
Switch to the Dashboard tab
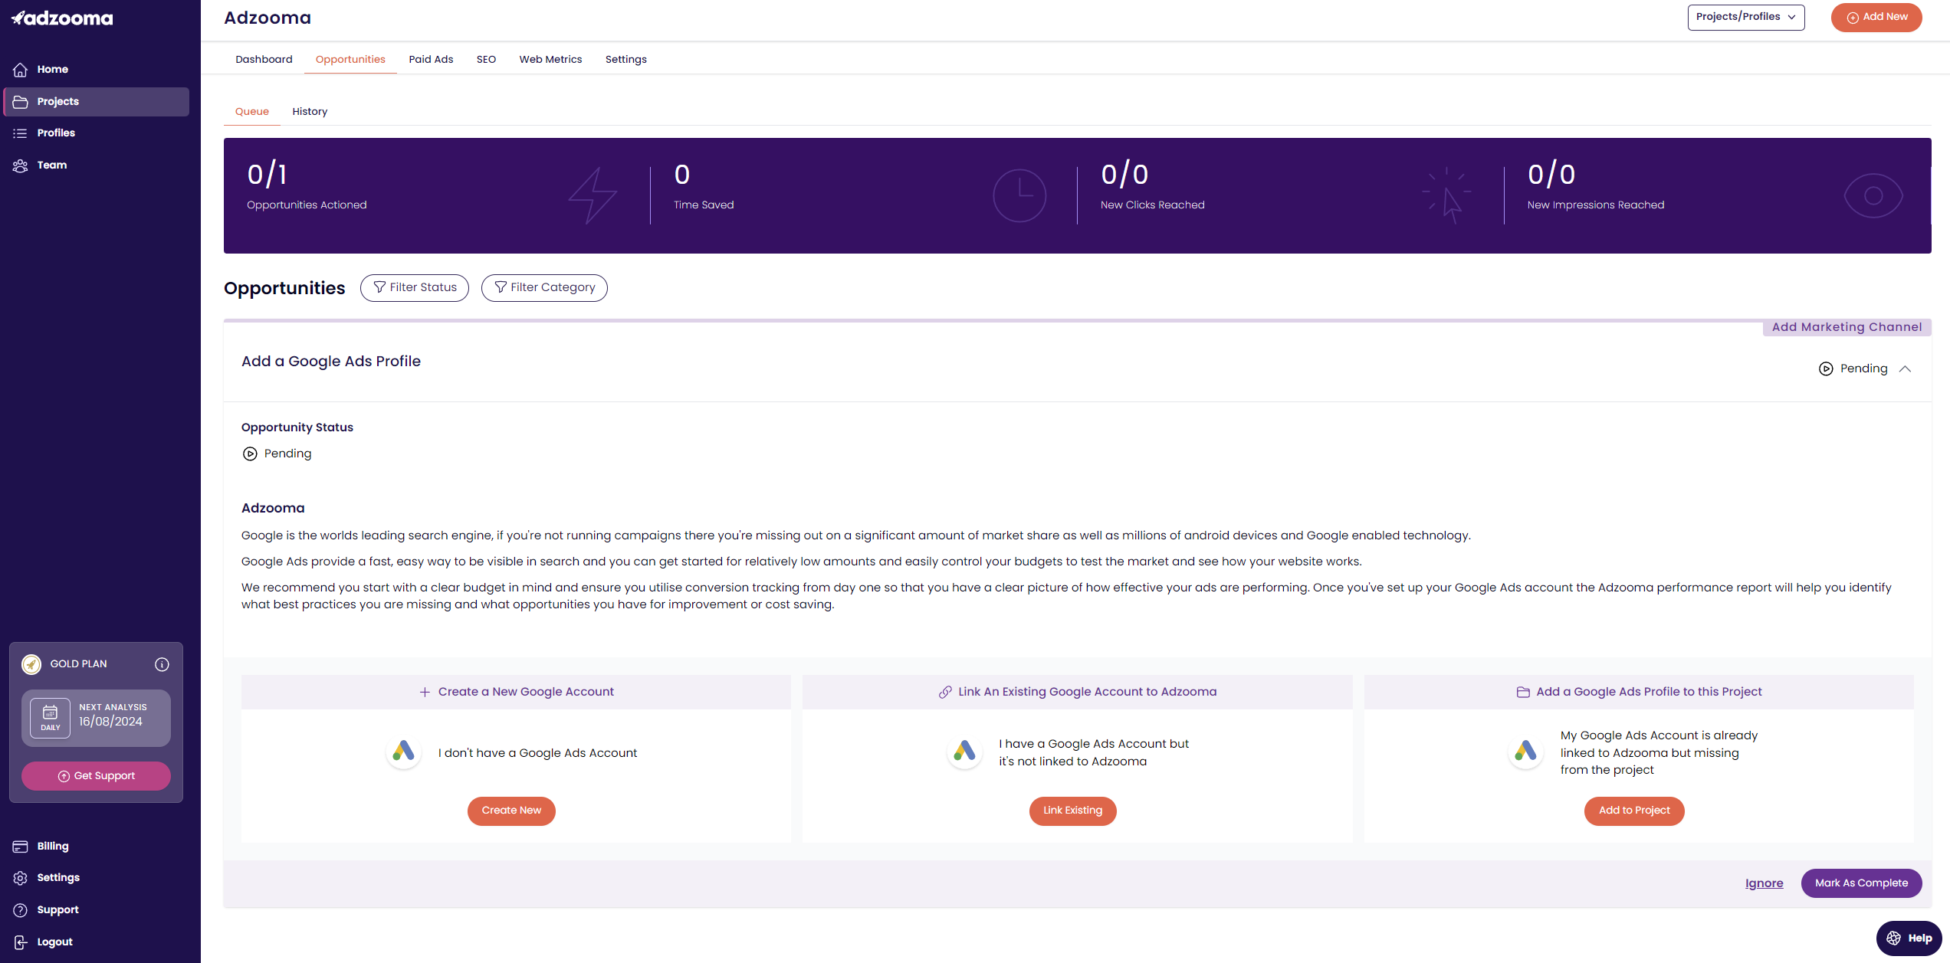[264, 59]
